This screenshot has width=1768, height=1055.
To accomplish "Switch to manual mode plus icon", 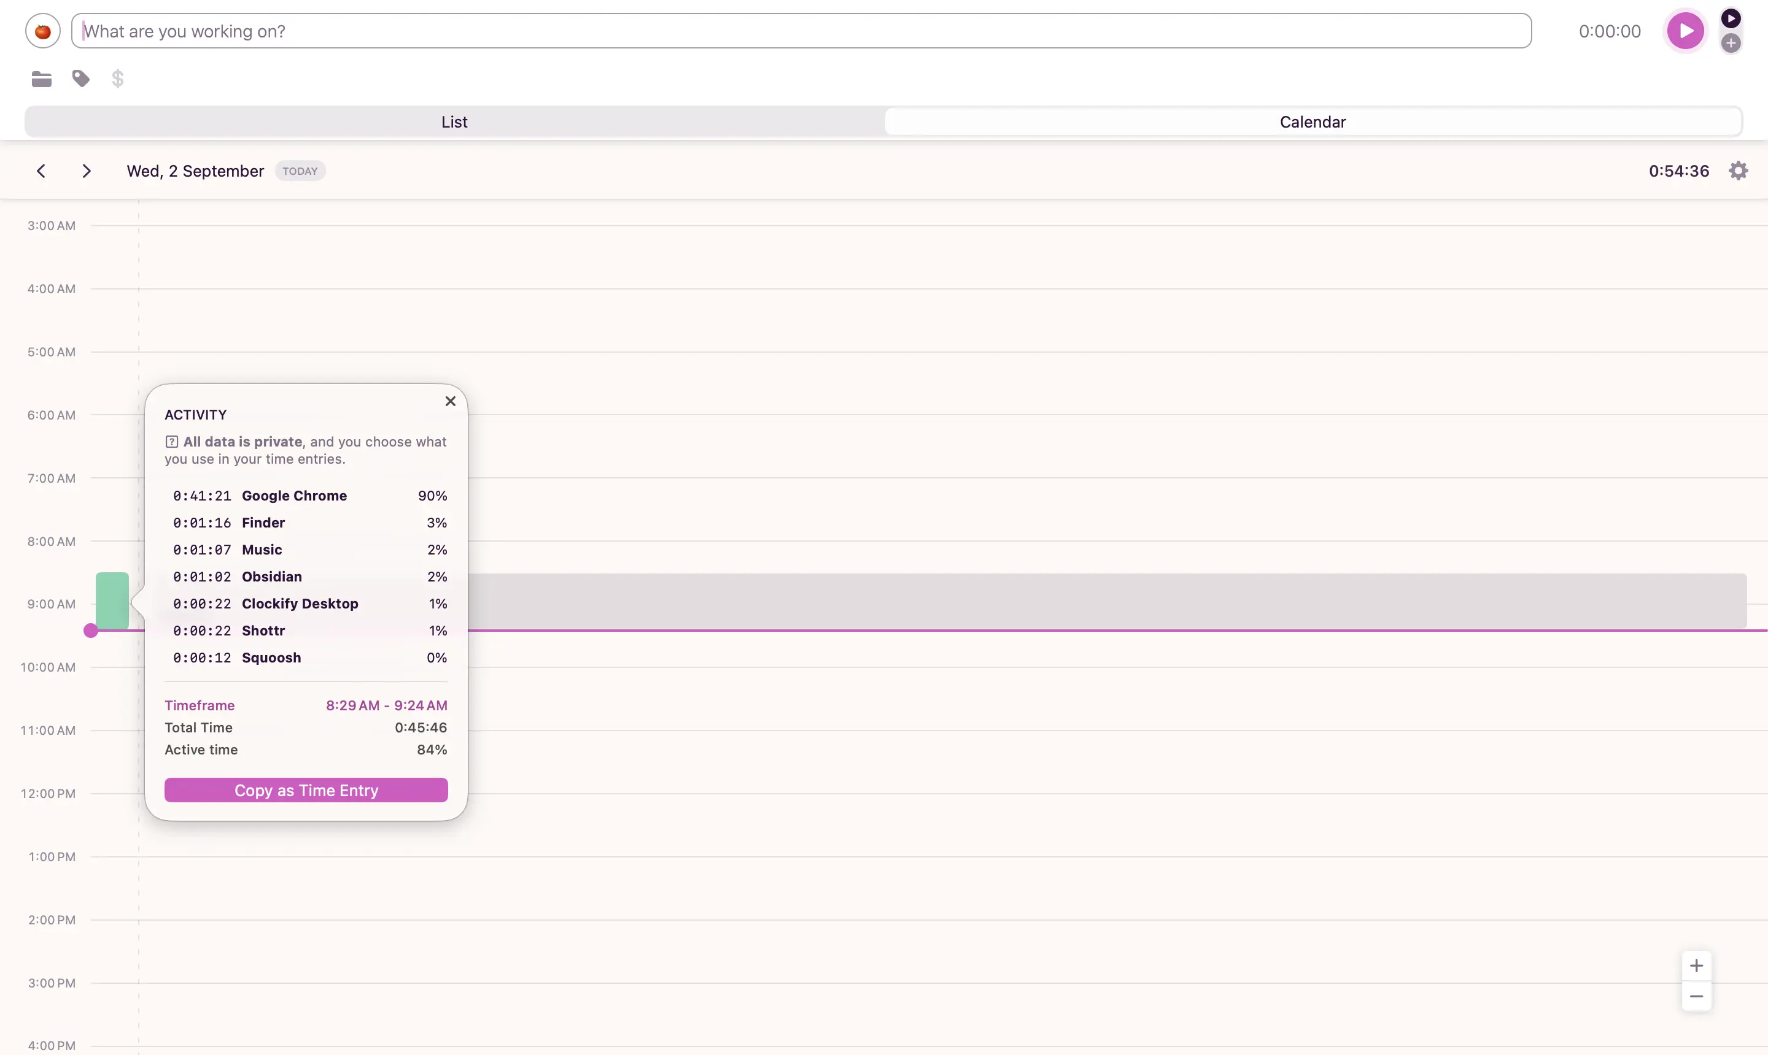I will (1731, 43).
